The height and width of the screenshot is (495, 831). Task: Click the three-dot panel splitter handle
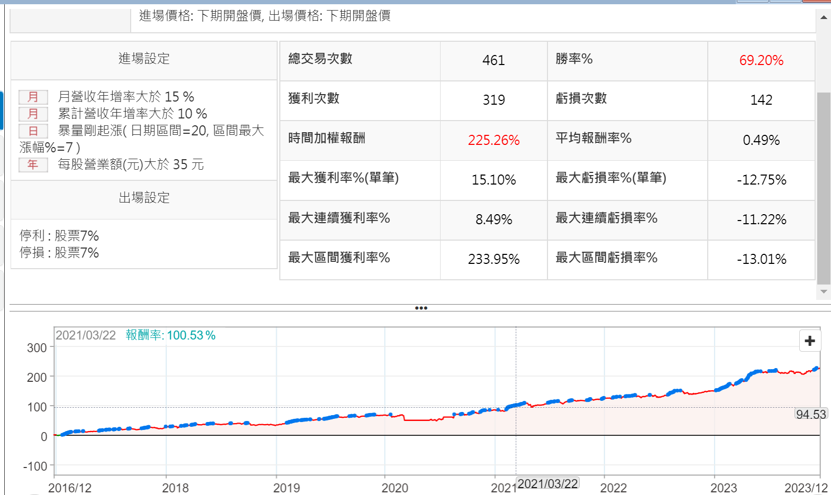click(421, 308)
